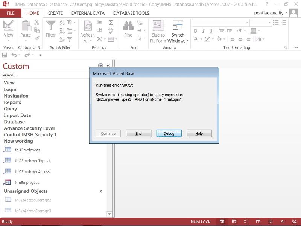This screenshot has width=301, height=226.
Task: Click the Copy icon
Action: coord(36,30)
